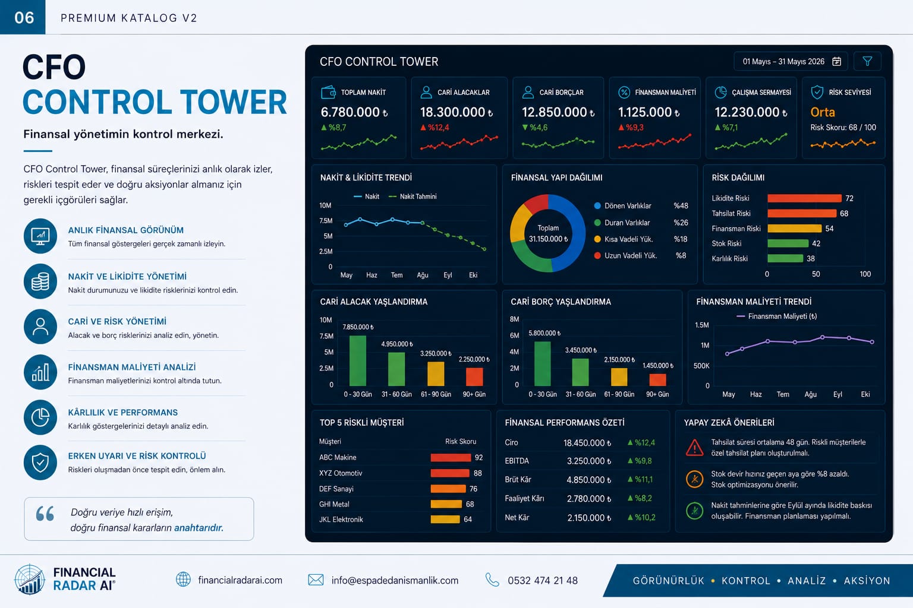
Task: Click the Net Kâr value 2.150.000 ₺
Action: [x=588, y=518]
